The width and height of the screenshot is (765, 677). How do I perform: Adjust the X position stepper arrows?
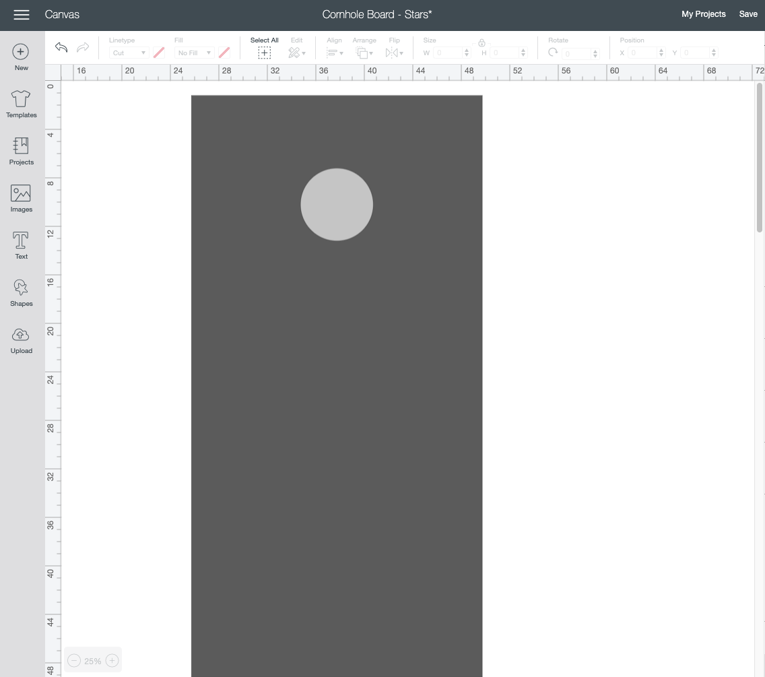click(x=661, y=53)
